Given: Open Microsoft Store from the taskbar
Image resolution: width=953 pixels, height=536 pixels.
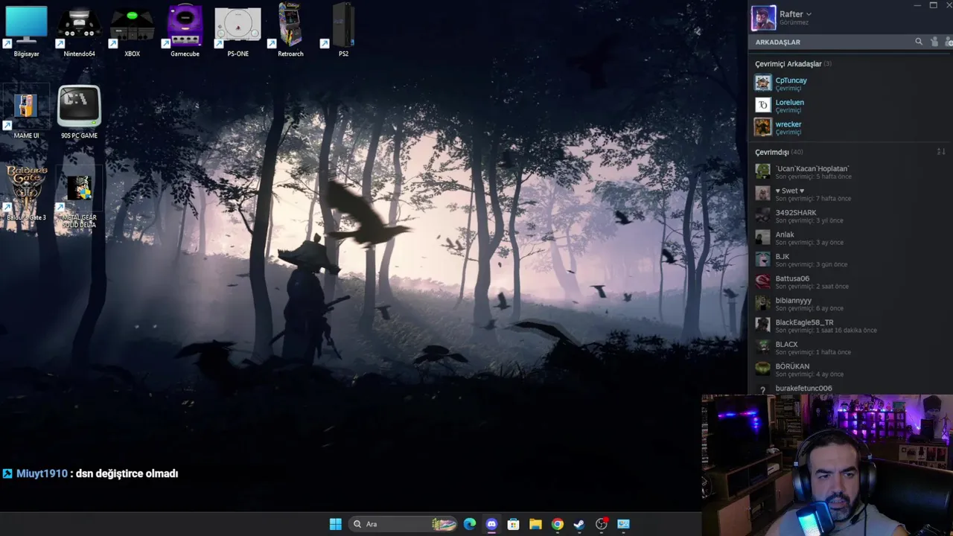Looking at the screenshot, I should pos(513,524).
